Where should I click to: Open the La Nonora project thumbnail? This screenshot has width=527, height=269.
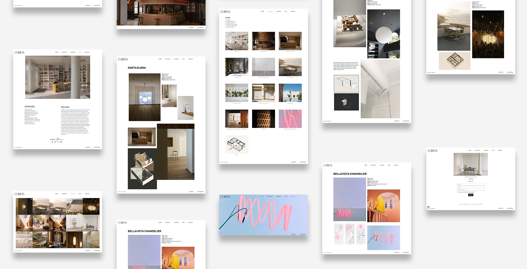263,41
